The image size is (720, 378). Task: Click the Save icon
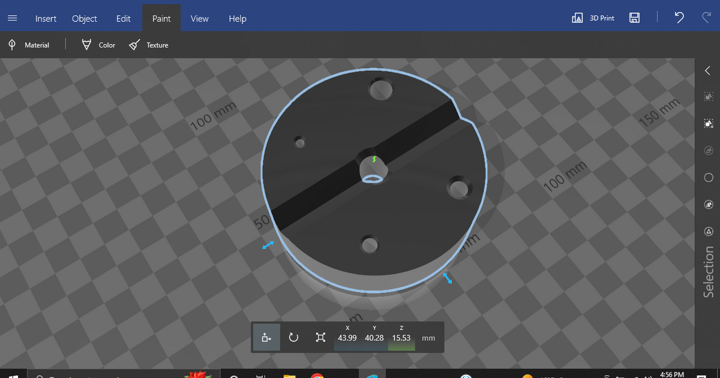point(634,18)
